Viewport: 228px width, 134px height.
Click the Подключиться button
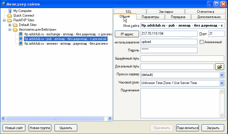[x=187, y=128]
